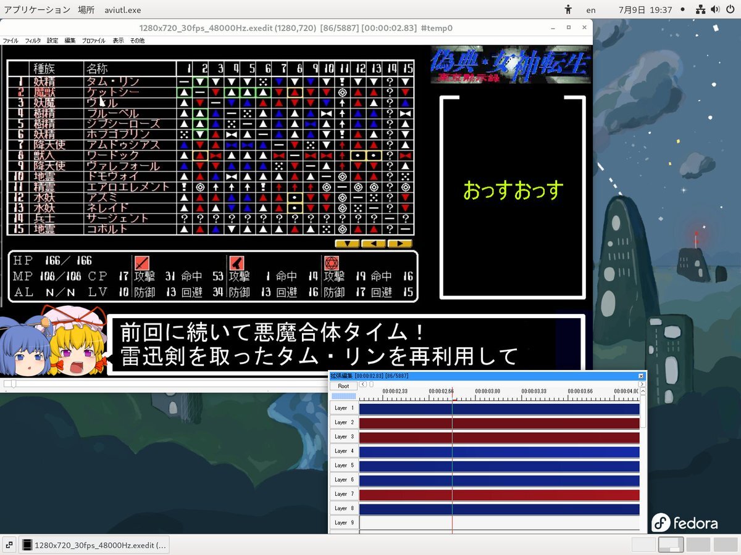
Task: Select the blue object on Layer 6
Action: pyautogui.click(x=499, y=480)
